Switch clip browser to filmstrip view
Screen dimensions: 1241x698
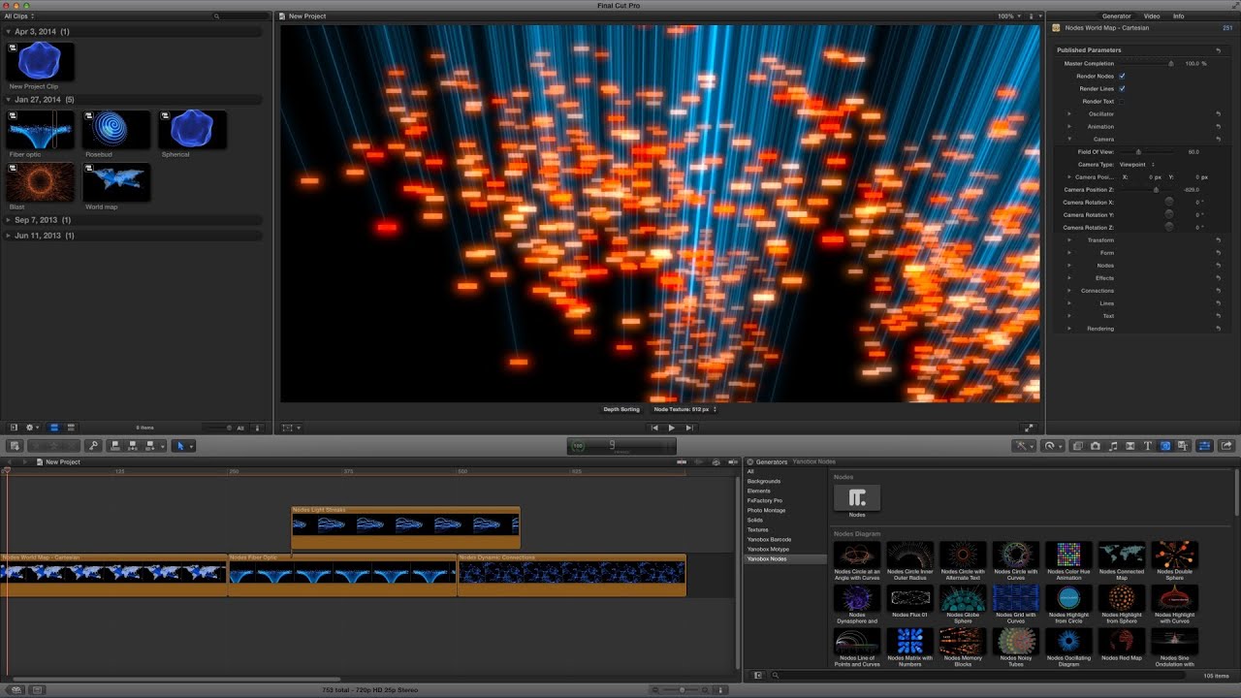[53, 428]
